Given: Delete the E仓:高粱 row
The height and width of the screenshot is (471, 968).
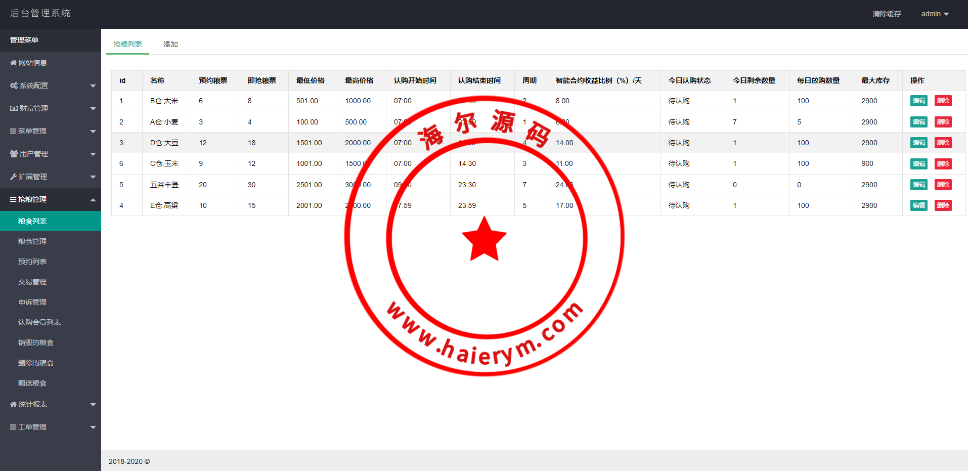Looking at the screenshot, I should [943, 205].
